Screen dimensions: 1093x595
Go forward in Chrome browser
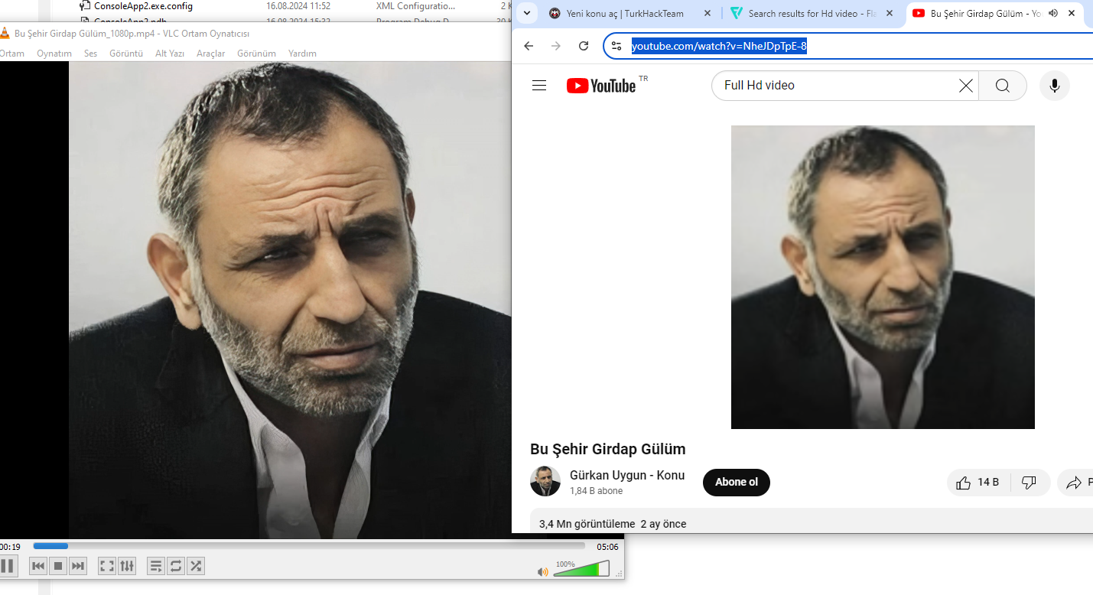(556, 46)
